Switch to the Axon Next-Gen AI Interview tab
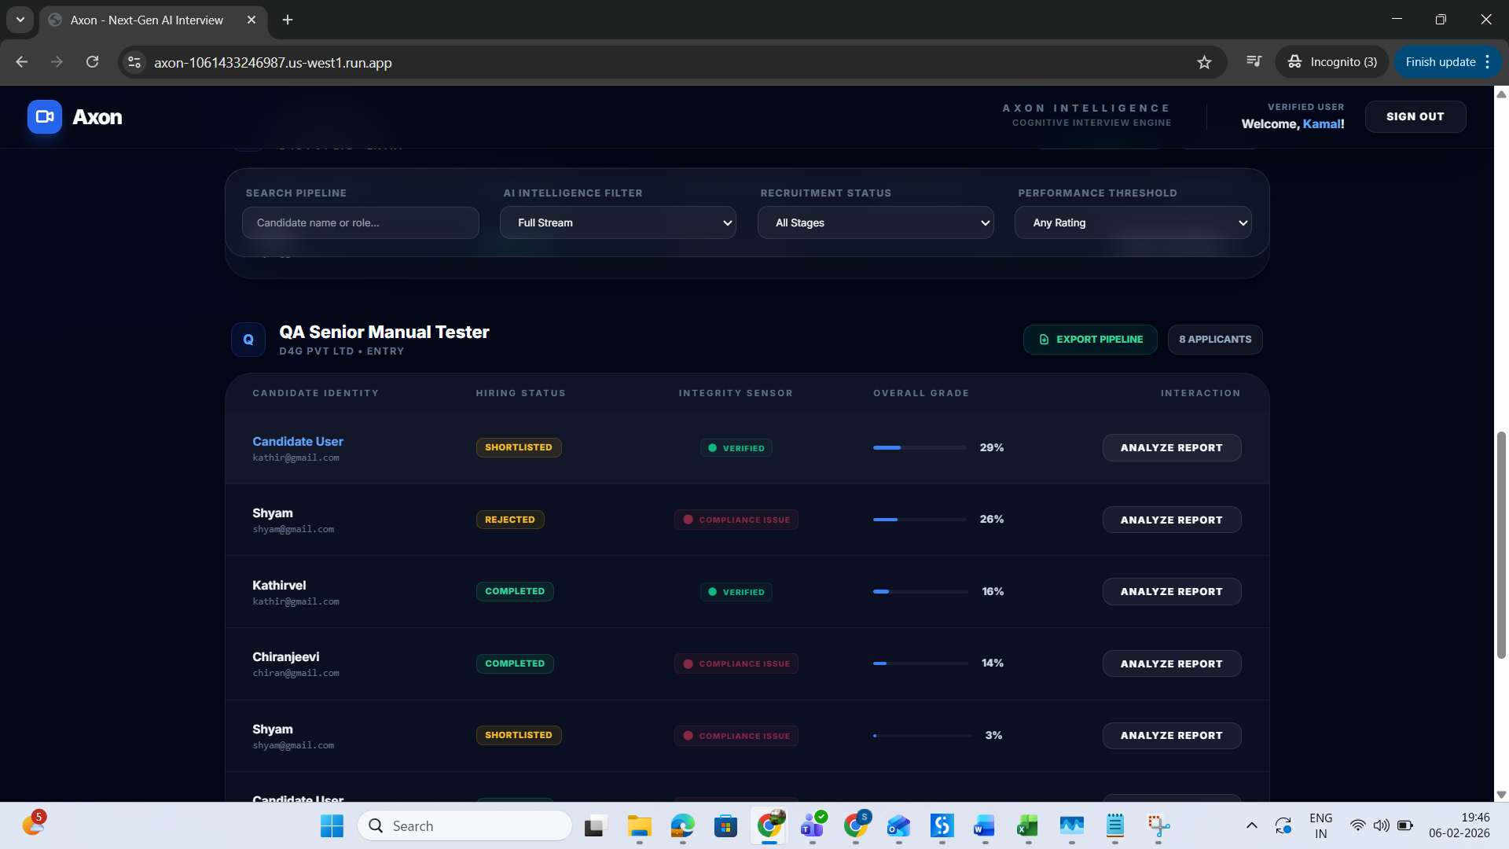Image resolution: width=1509 pixels, height=849 pixels. [x=147, y=20]
